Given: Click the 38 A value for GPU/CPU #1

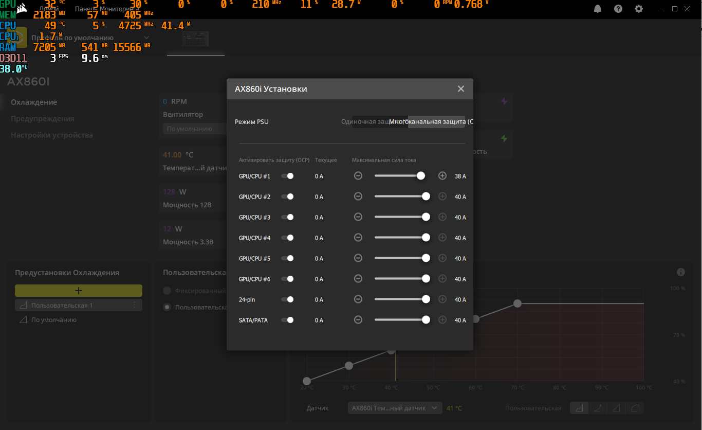Looking at the screenshot, I should click(x=460, y=176).
